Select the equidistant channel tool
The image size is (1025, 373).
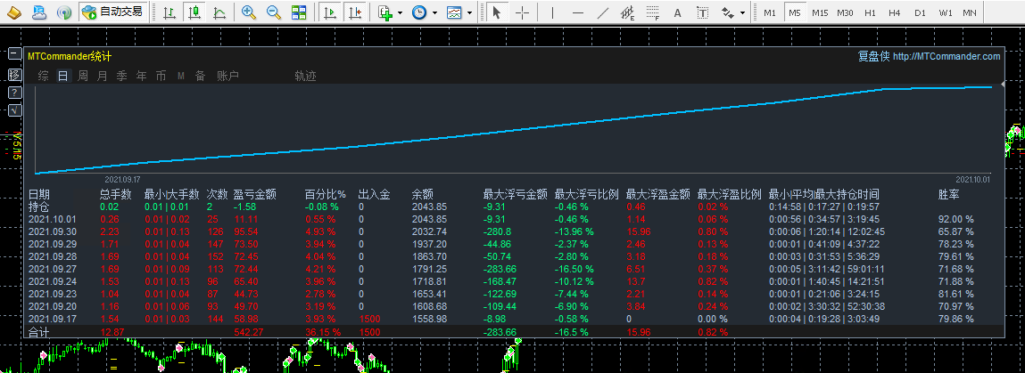pyautogui.click(x=627, y=12)
